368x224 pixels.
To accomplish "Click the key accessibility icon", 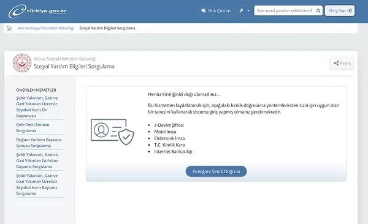I will pos(241,10).
